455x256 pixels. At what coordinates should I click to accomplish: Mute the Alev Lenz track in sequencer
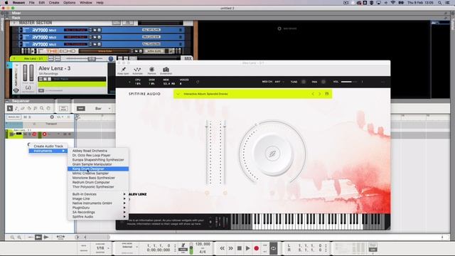tap(26, 134)
